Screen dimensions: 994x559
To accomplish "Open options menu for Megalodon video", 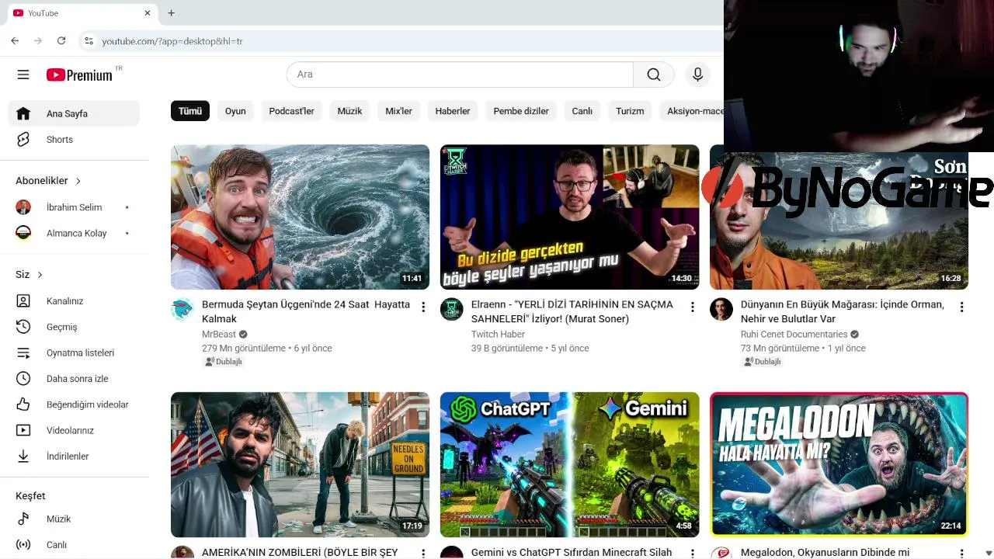I will [x=961, y=554].
